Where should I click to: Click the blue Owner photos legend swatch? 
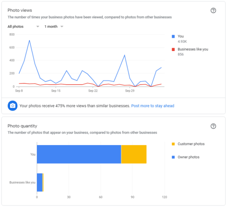tap(173, 157)
